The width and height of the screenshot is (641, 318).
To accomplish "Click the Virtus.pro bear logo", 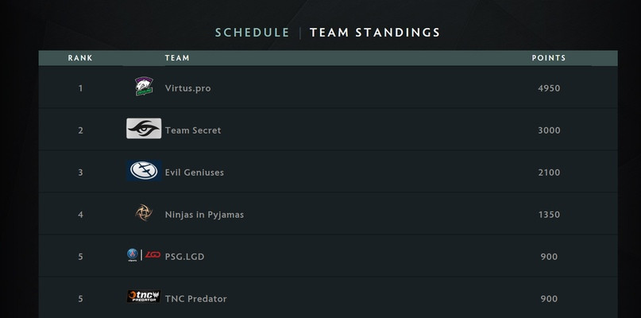I will click(144, 86).
